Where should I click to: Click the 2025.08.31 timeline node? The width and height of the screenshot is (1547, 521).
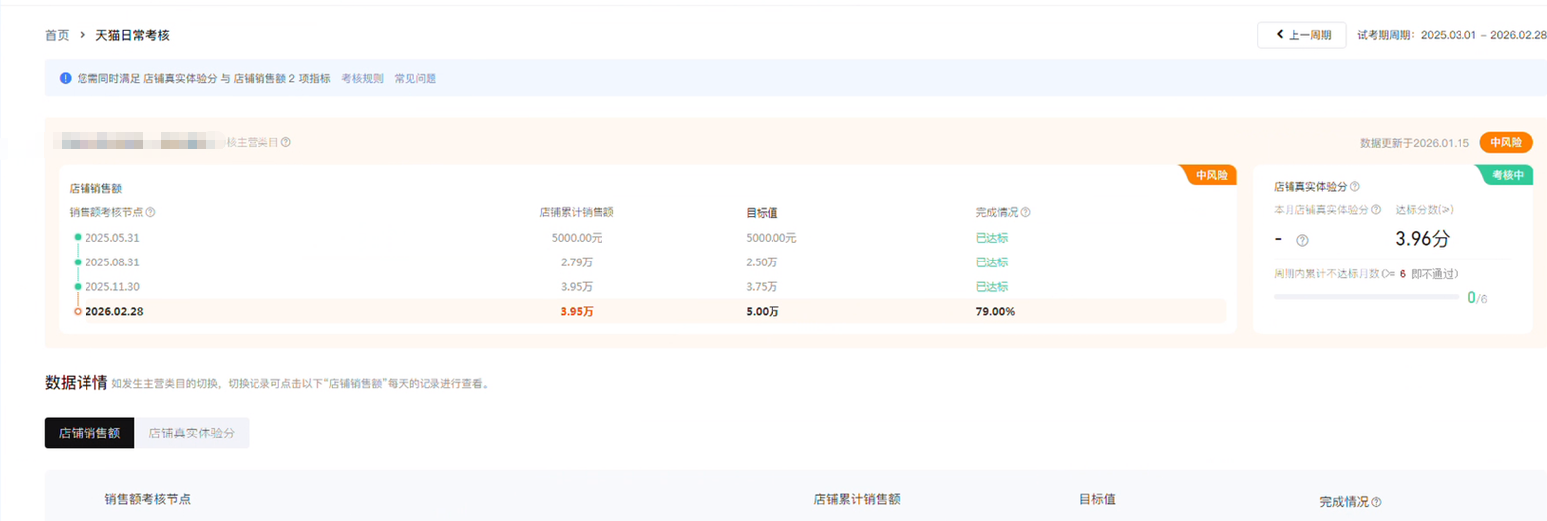pos(78,262)
